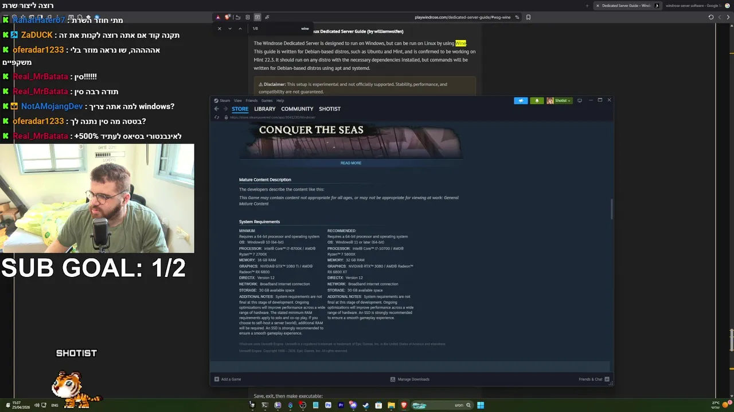Switch to the COMMUNITY tab
734x412 pixels.
click(297, 109)
